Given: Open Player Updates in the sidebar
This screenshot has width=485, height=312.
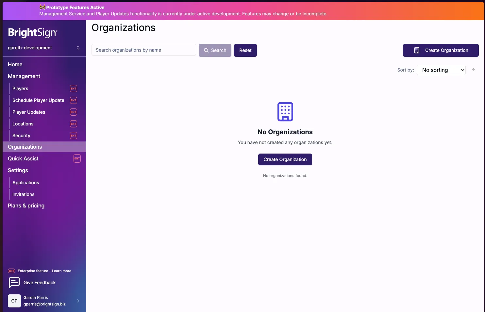Looking at the screenshot, I should tap(29, 112).
